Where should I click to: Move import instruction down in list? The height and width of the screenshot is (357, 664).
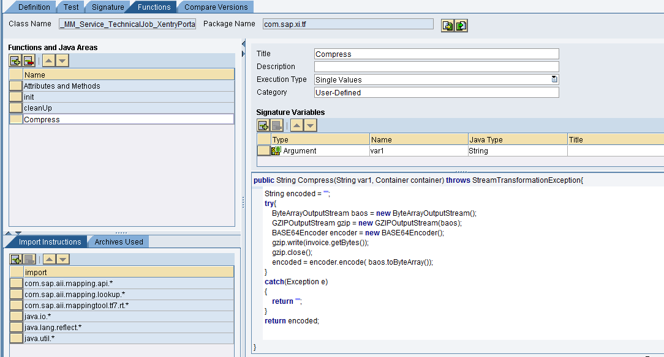(62, 259)
